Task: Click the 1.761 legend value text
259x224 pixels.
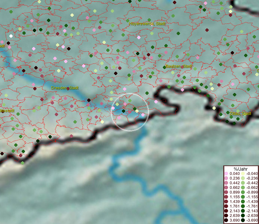Action: 235,206
